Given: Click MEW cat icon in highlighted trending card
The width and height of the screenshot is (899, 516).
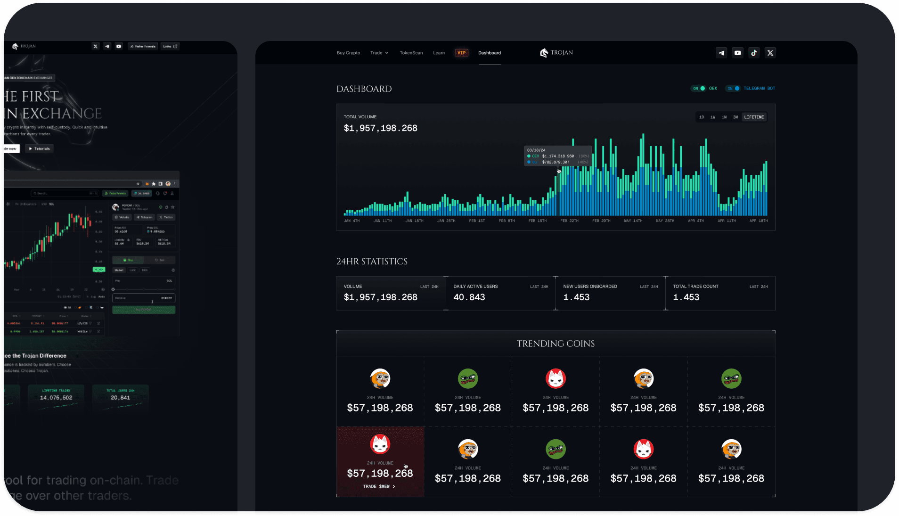Looking at the screenshot, I should point(380,444).
